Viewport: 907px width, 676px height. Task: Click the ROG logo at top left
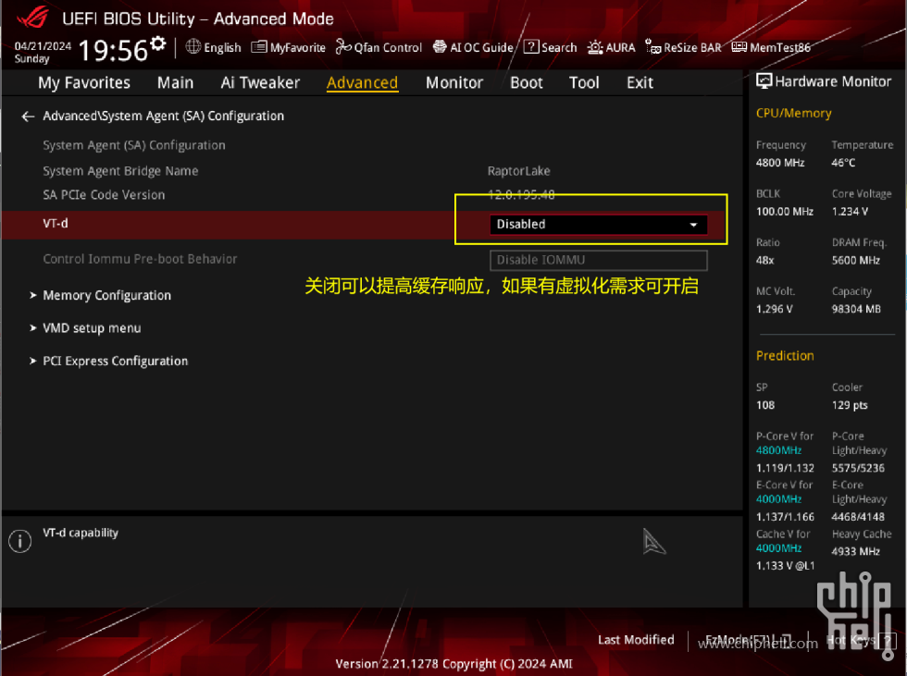[x=33, y=18]
